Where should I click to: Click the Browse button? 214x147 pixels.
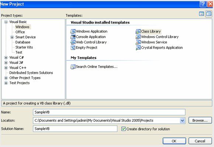(200, 121)
